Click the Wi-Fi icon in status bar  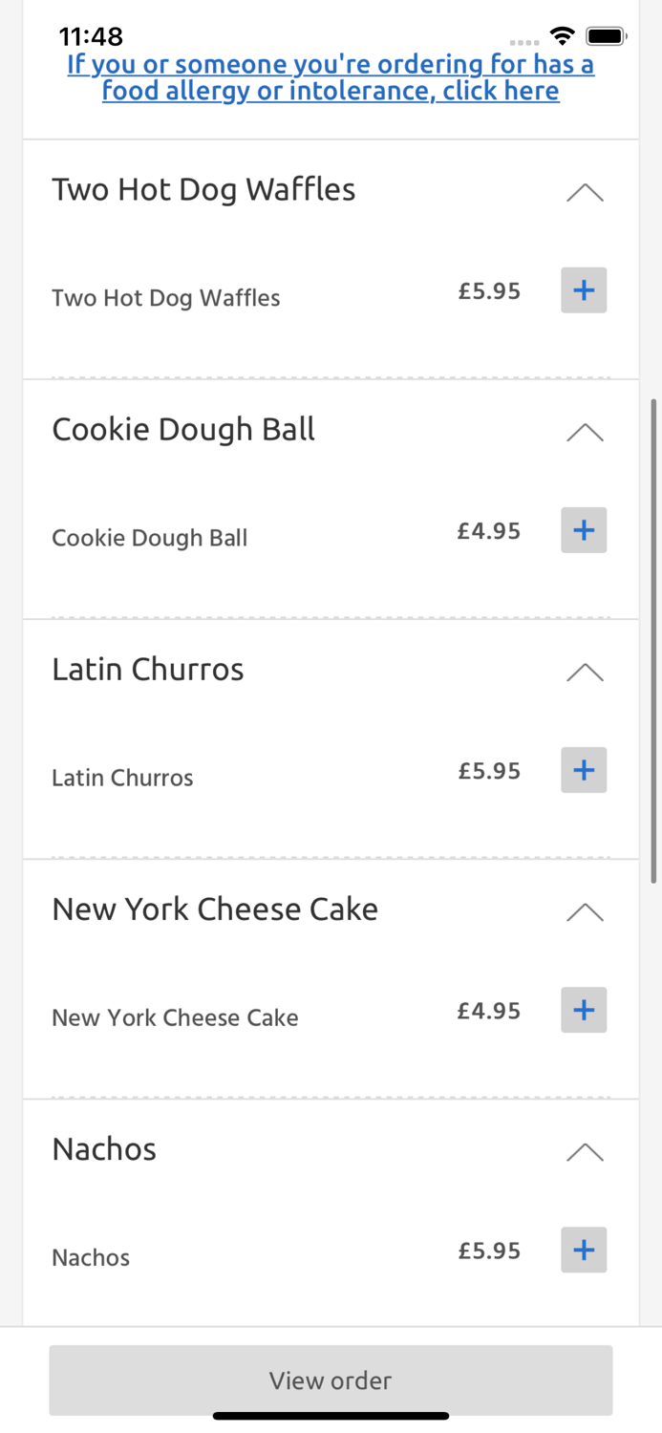coord(562,35)
